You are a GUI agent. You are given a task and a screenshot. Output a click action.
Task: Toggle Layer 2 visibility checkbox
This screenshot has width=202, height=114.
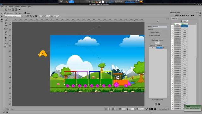pos(182,24)
